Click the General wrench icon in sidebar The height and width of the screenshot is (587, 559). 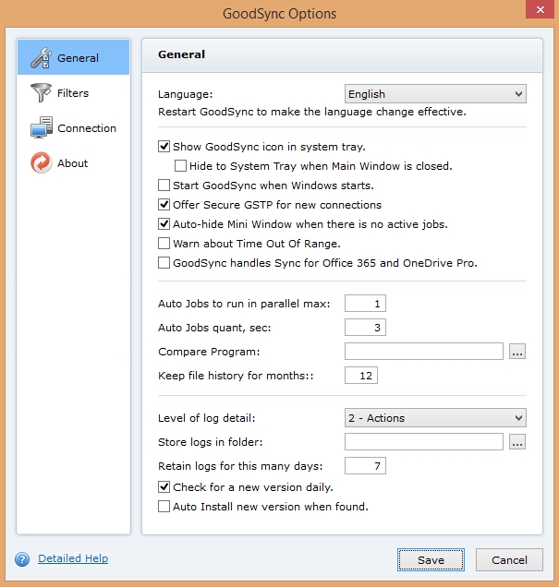(x=42, y=57)
